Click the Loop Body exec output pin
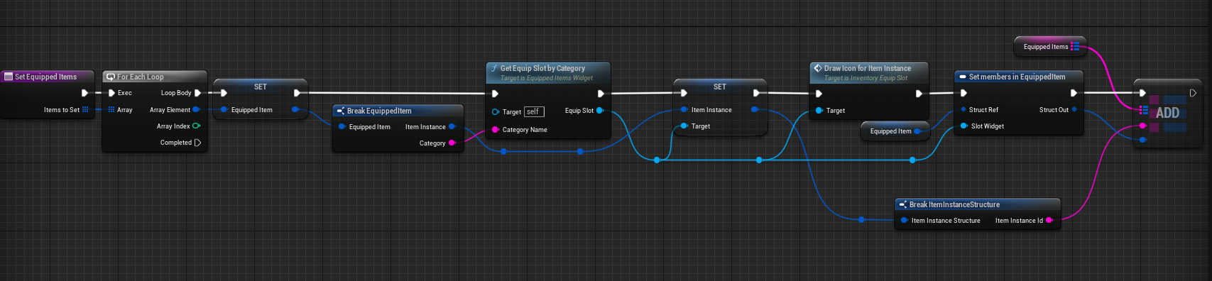The width and height of the screenshot is (1212, 281). click(x=197, y=93)
